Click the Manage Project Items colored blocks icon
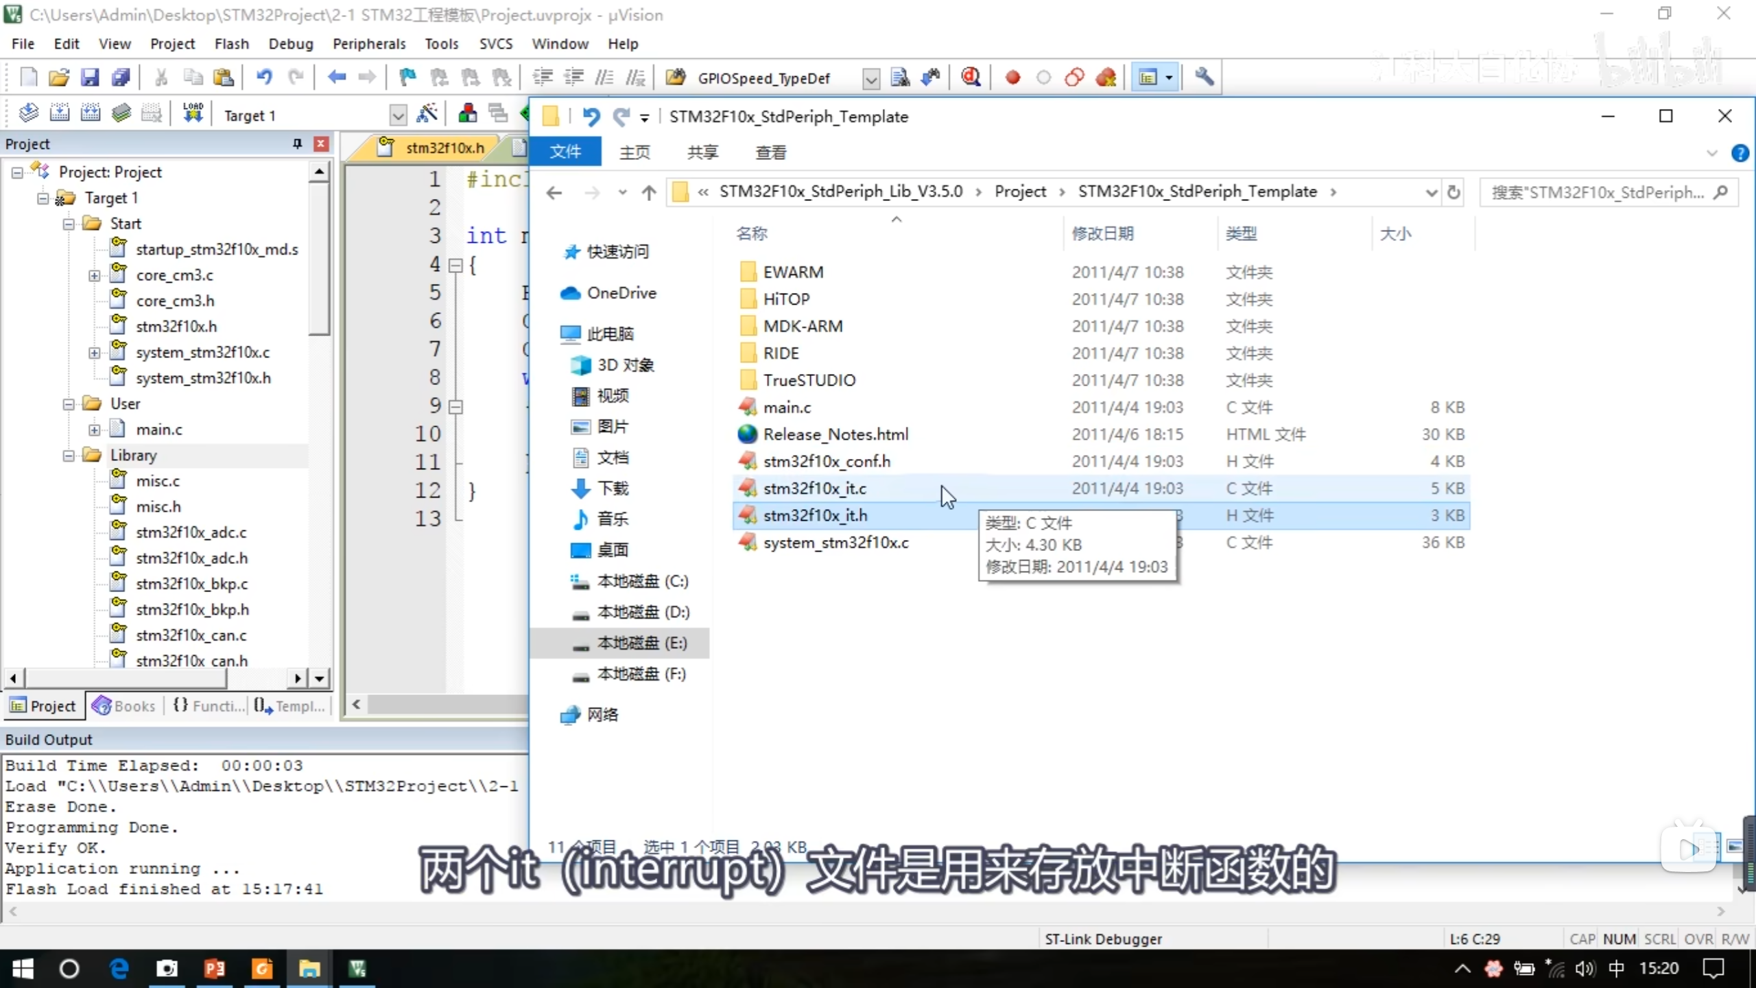 pyautogui.click(x=468, y=114)
